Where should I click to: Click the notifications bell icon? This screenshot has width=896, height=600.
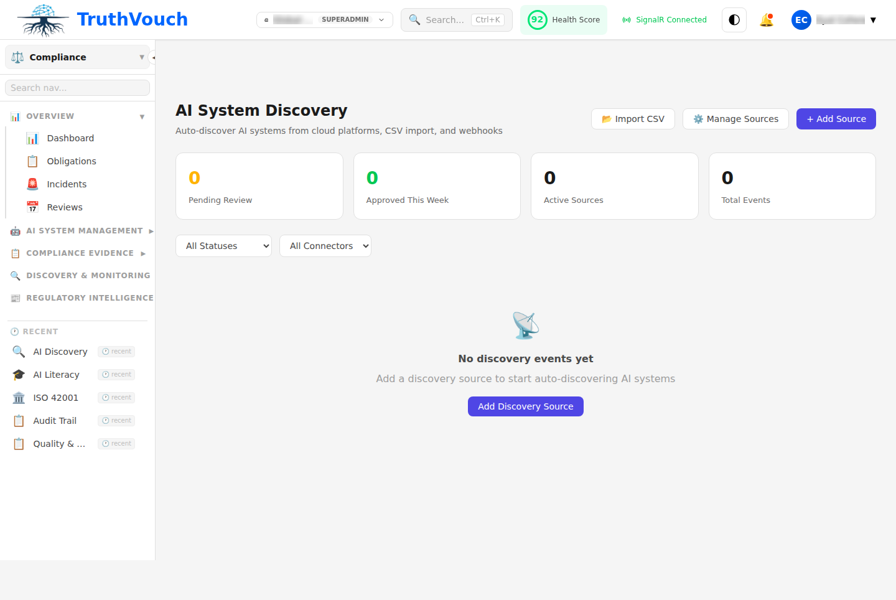(767, 19)
